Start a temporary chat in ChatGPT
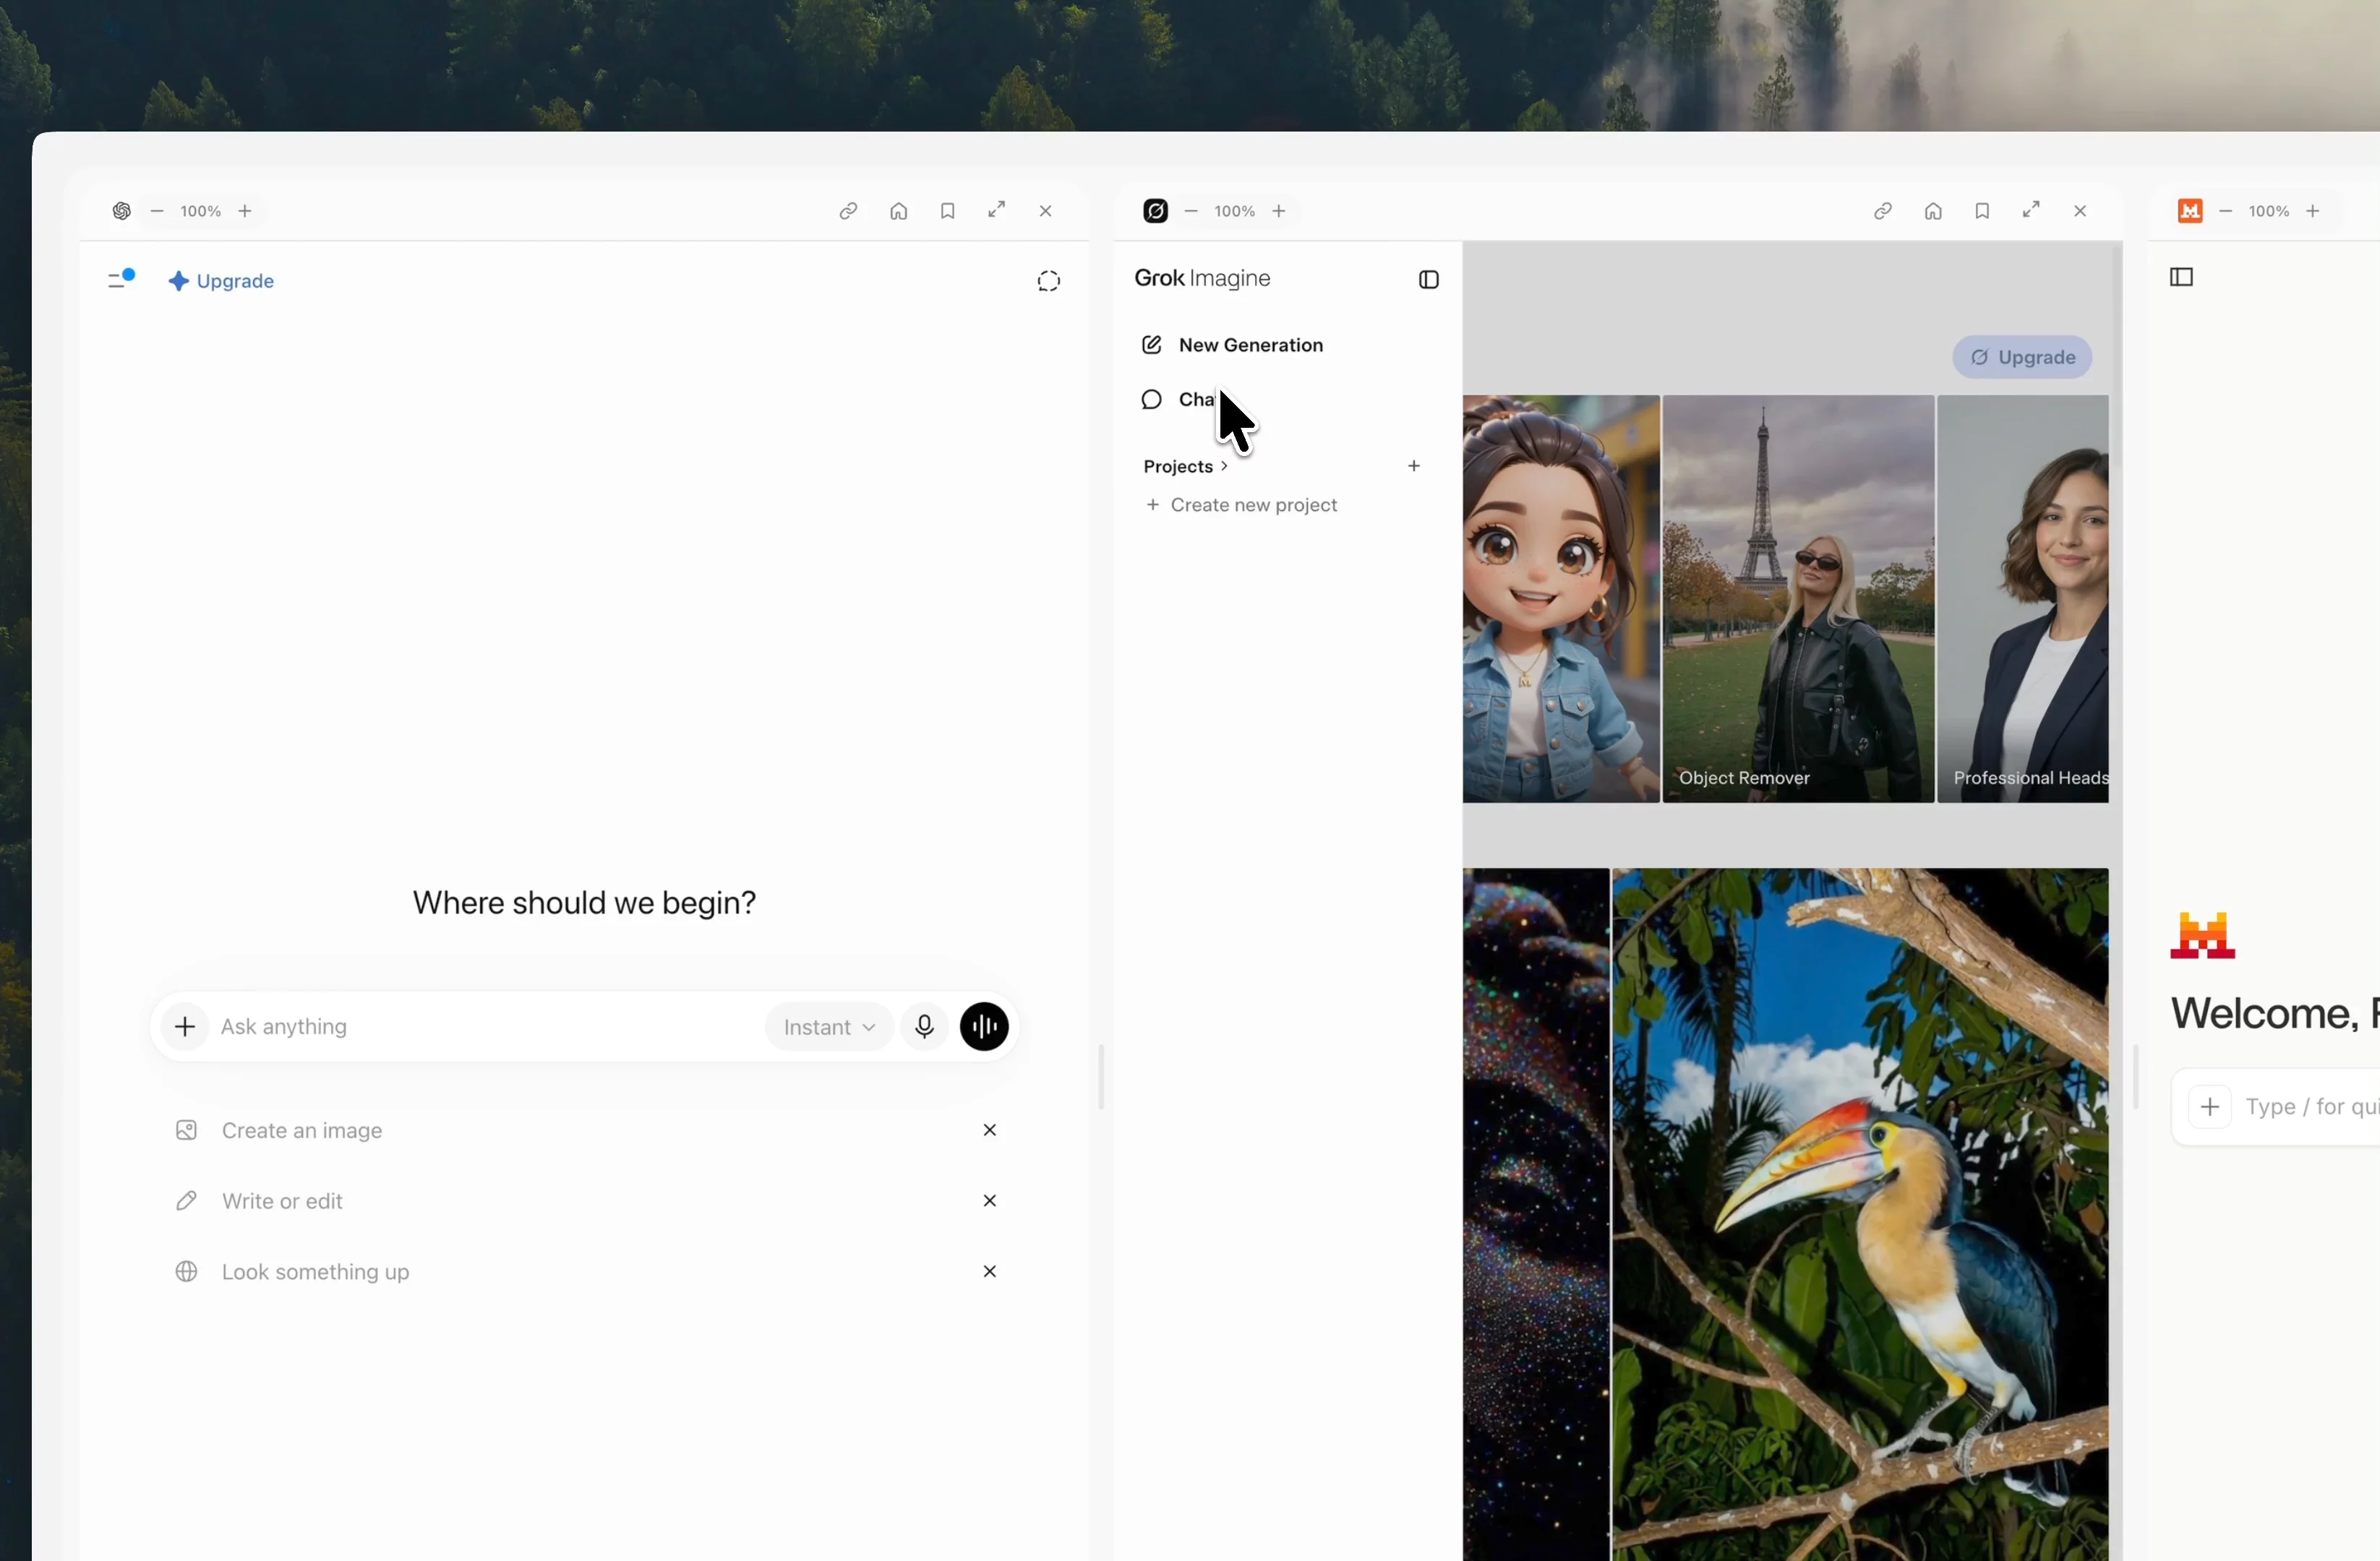 1049,281
